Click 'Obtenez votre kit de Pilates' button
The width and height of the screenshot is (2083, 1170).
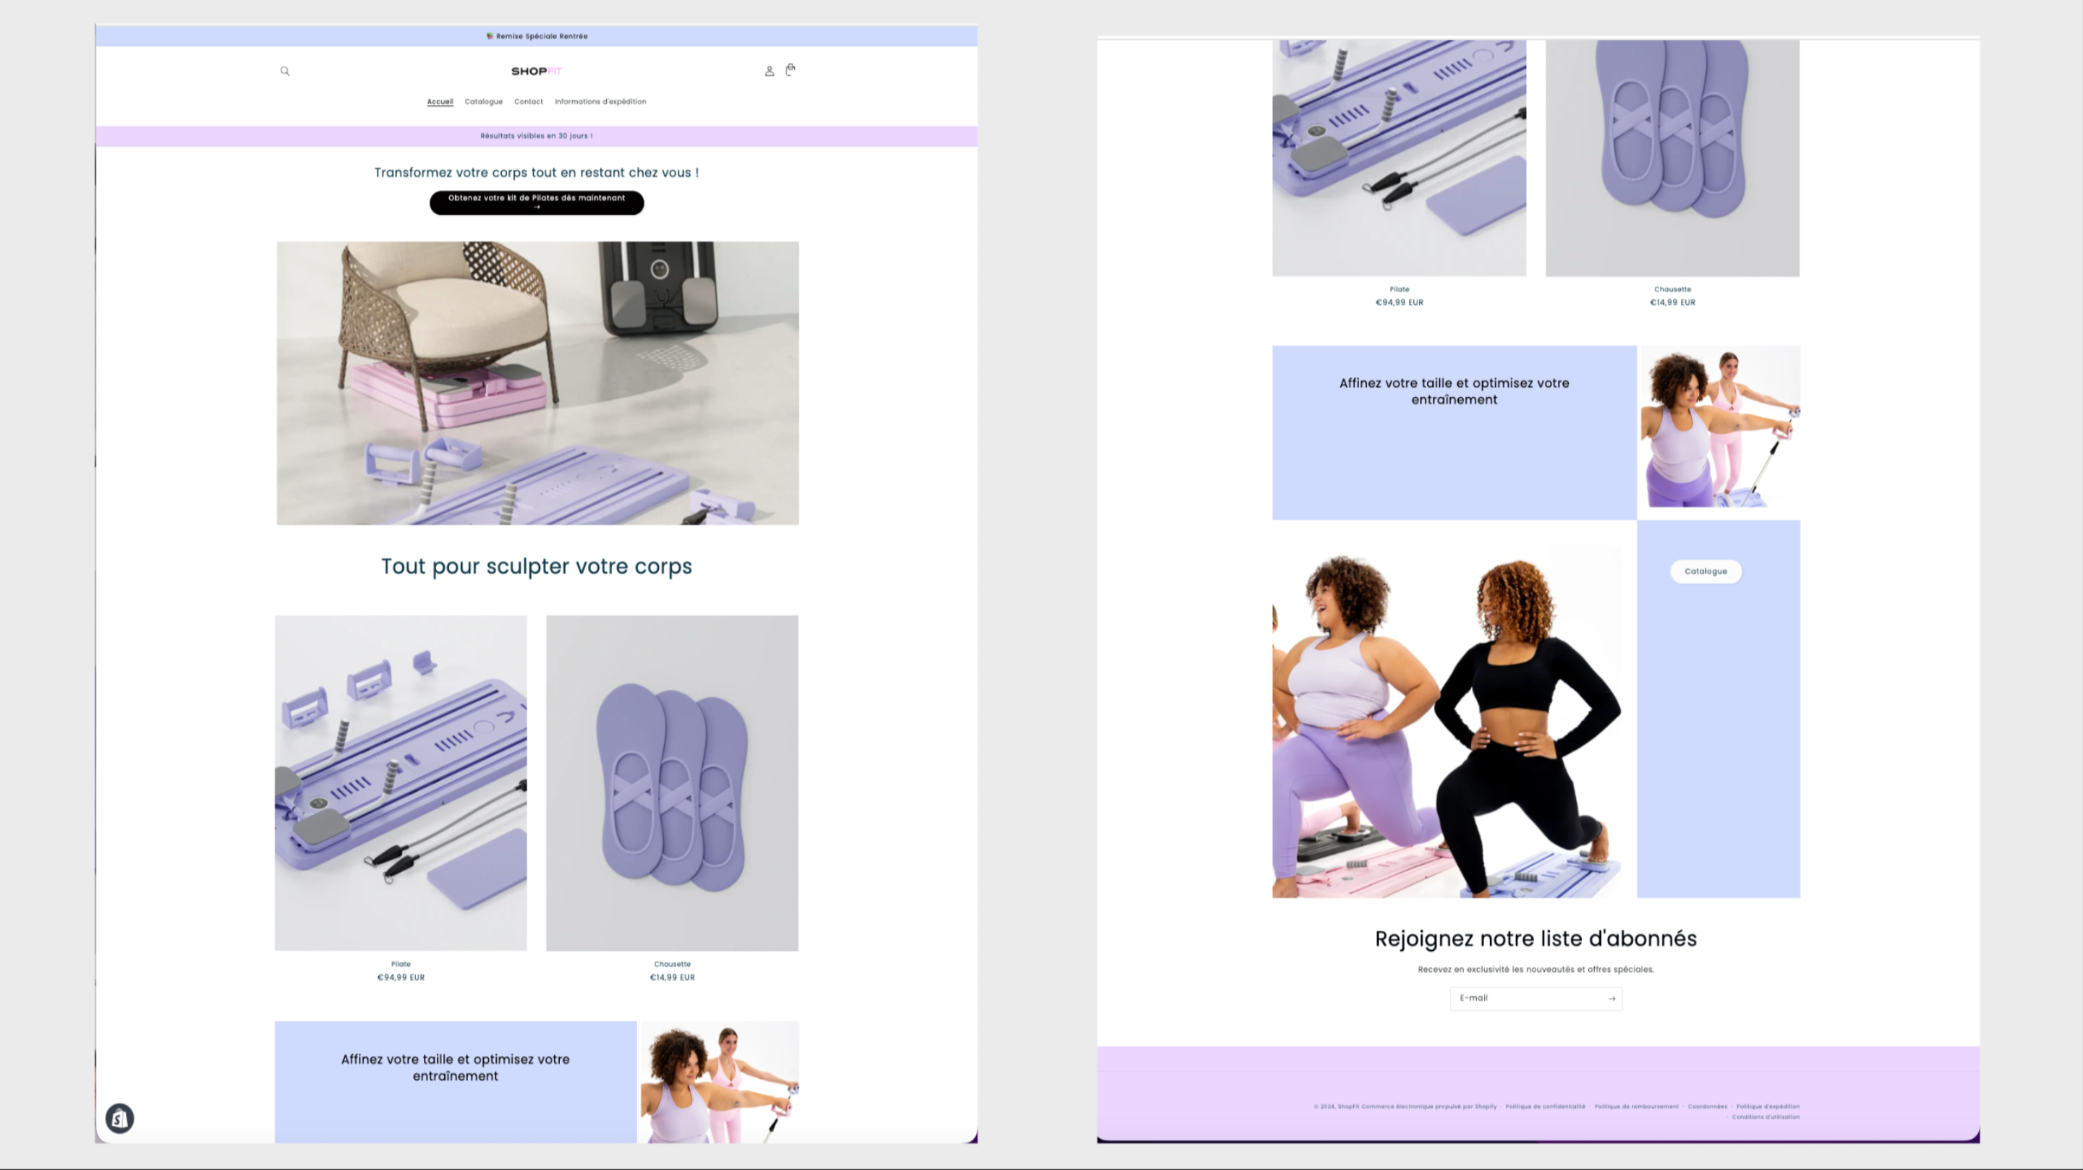pyautogui.click(x=536, y=202)
